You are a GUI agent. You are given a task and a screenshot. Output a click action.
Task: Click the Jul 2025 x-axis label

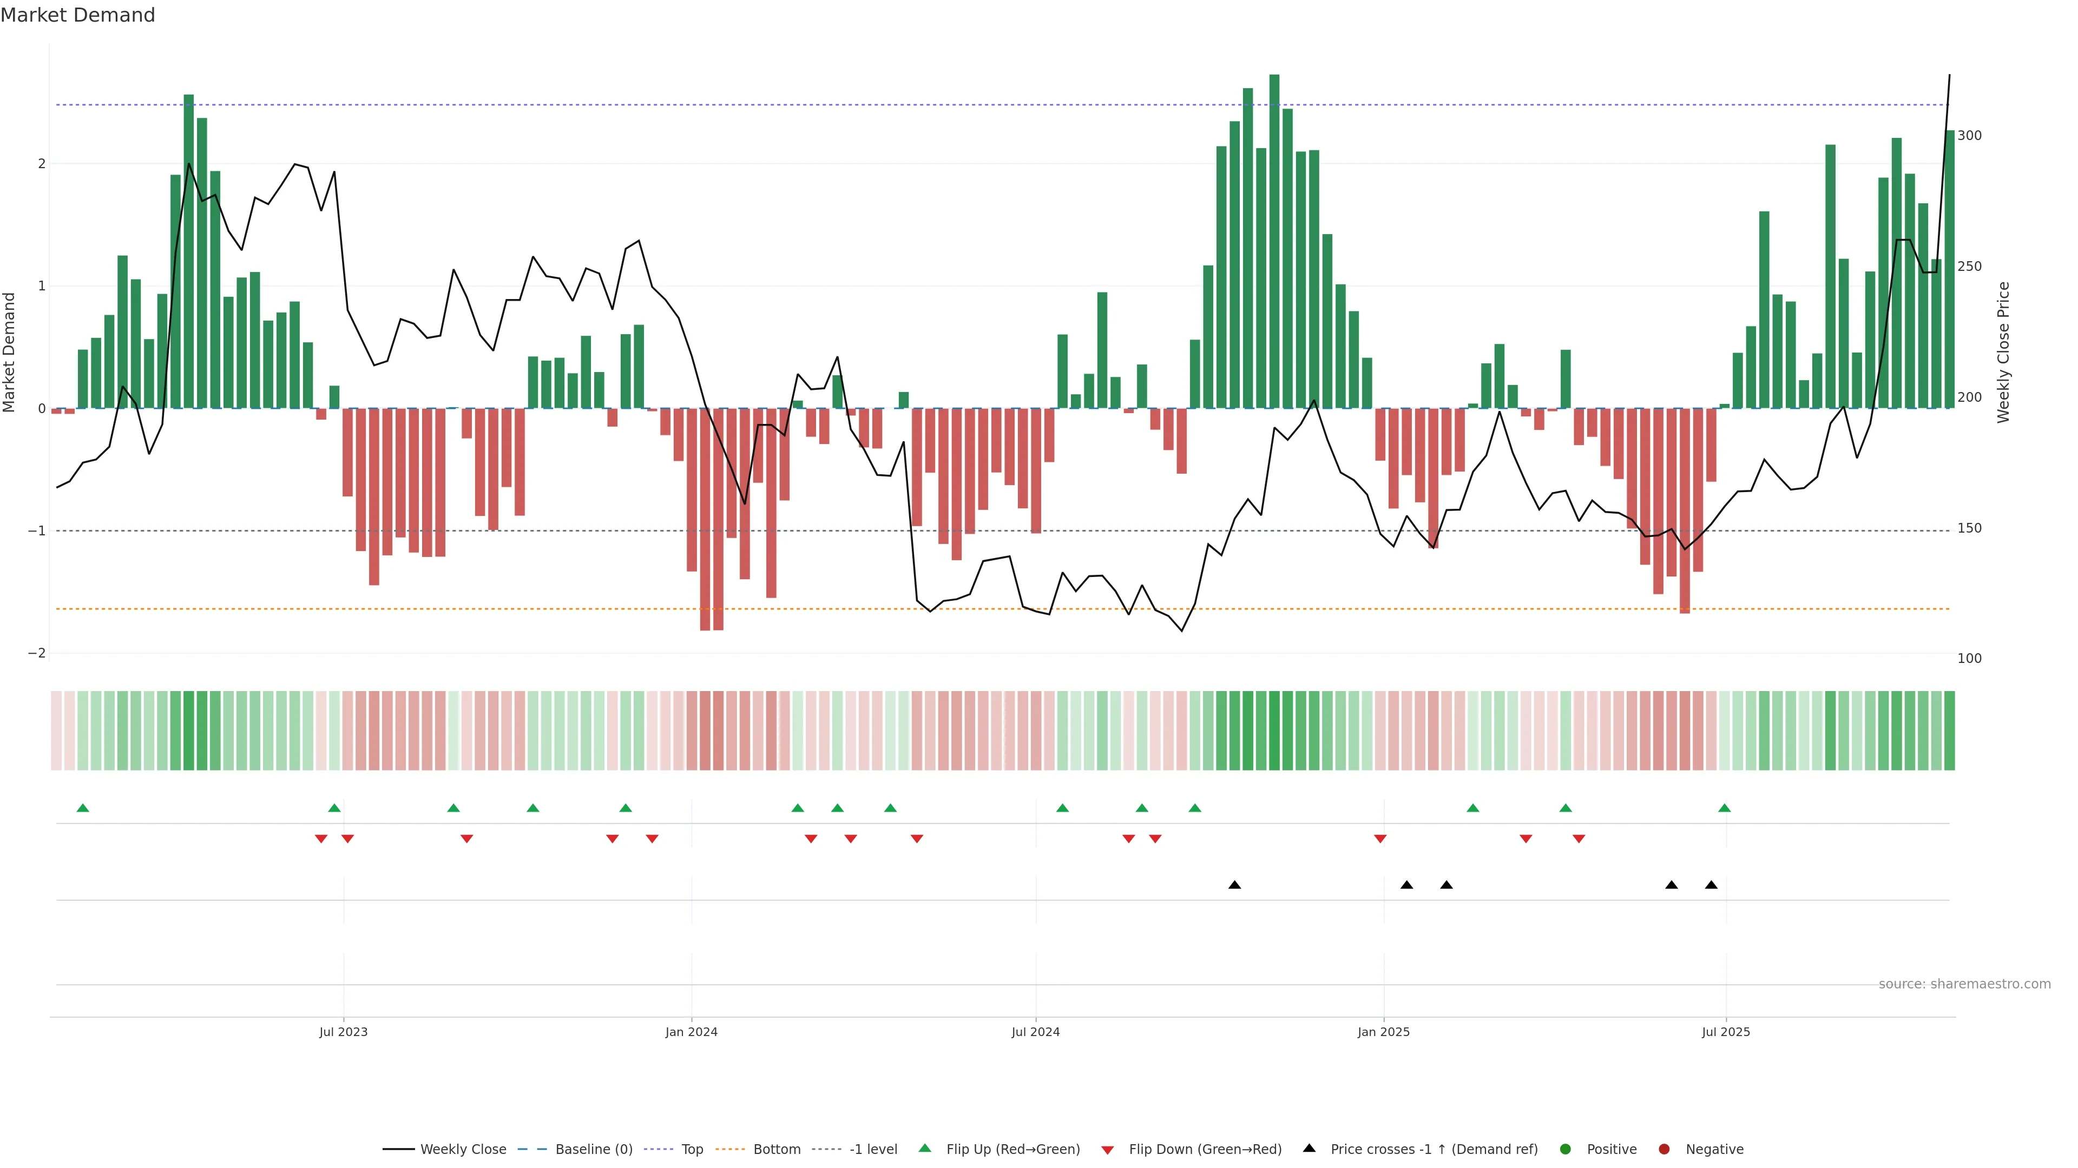pyautogui.click(x=1726, y=1032)
